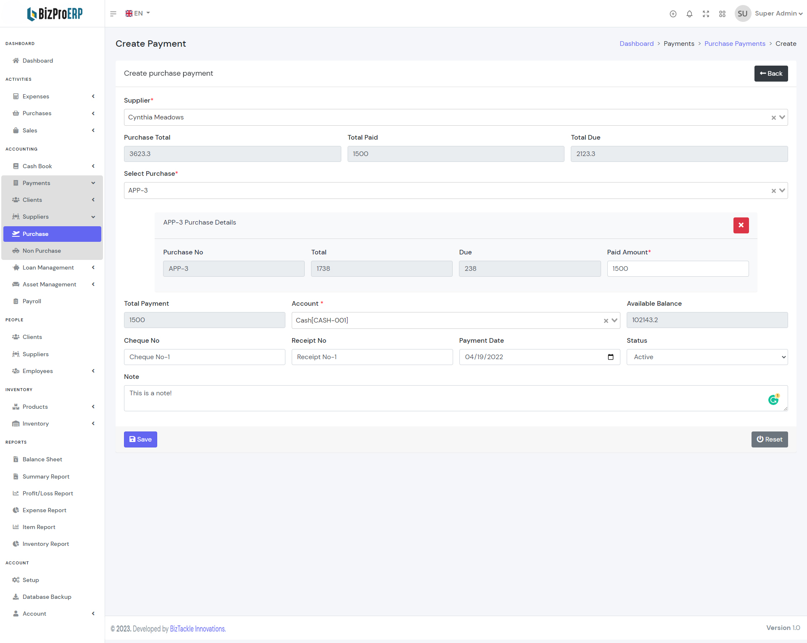Open the calendar picker in Payment Date
Viewport: 807px width, 643px height.
(x=611, y=357)
